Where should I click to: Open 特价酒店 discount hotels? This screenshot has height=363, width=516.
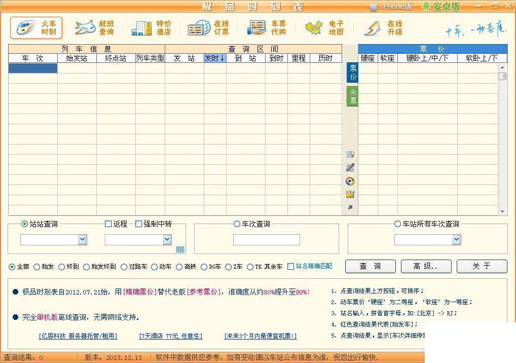[152, 28]
